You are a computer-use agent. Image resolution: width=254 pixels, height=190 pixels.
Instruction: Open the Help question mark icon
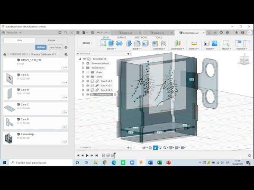242,32
